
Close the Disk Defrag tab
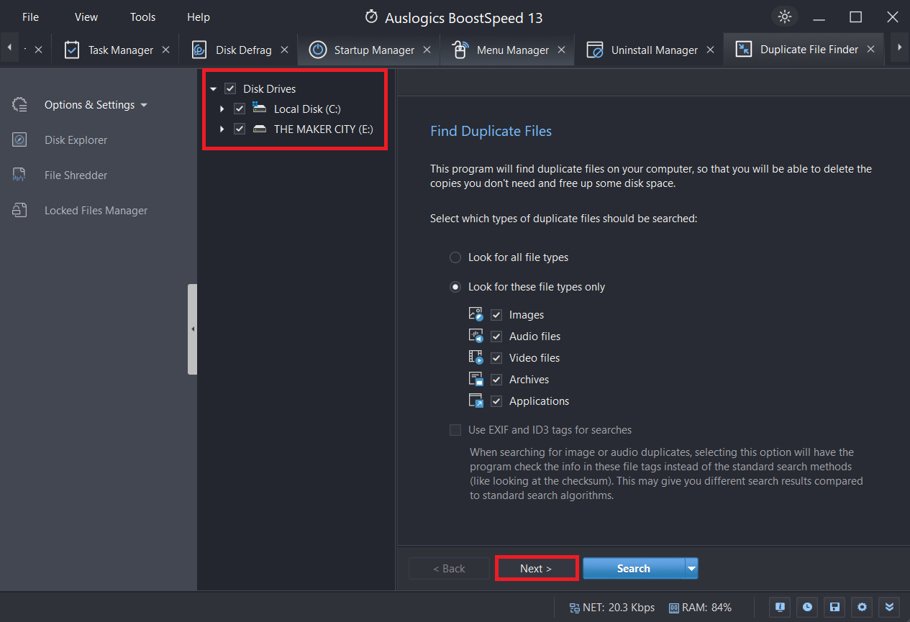click(284, 50)
